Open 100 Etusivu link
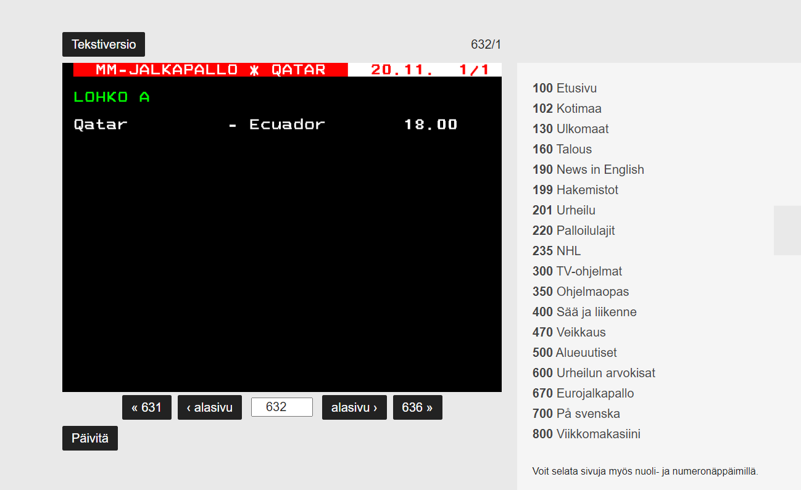 [x=565, y=88]
